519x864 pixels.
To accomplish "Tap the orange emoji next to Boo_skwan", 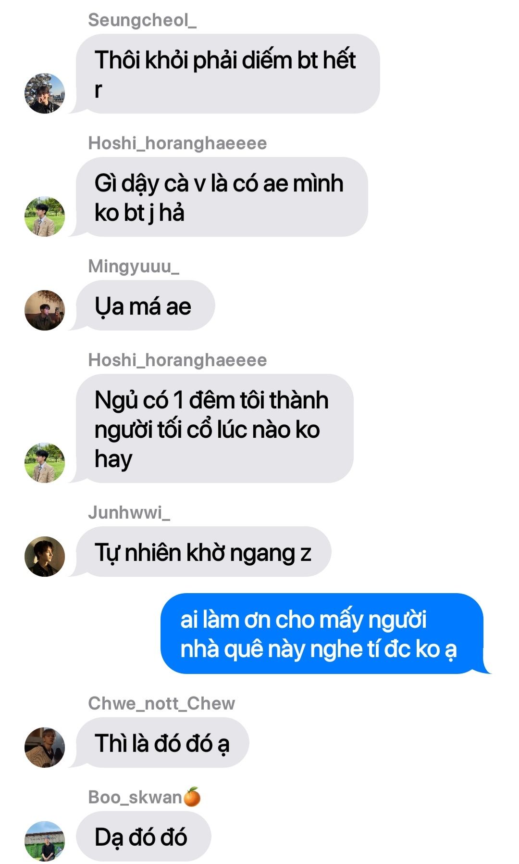I will [192, 797].
